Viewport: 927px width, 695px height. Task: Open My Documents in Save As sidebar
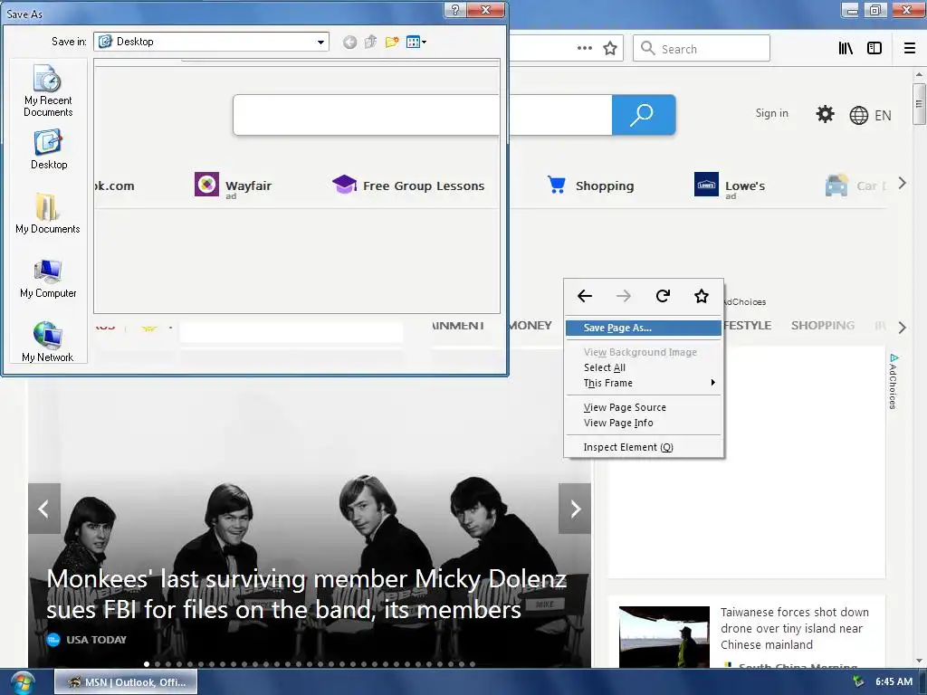47,213
